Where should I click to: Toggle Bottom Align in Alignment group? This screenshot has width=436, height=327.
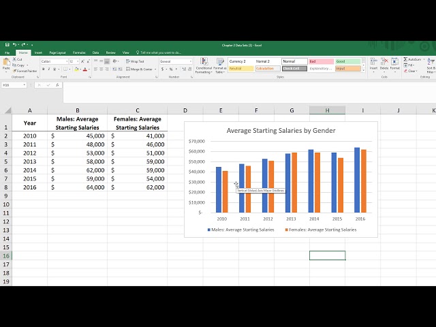107,61
